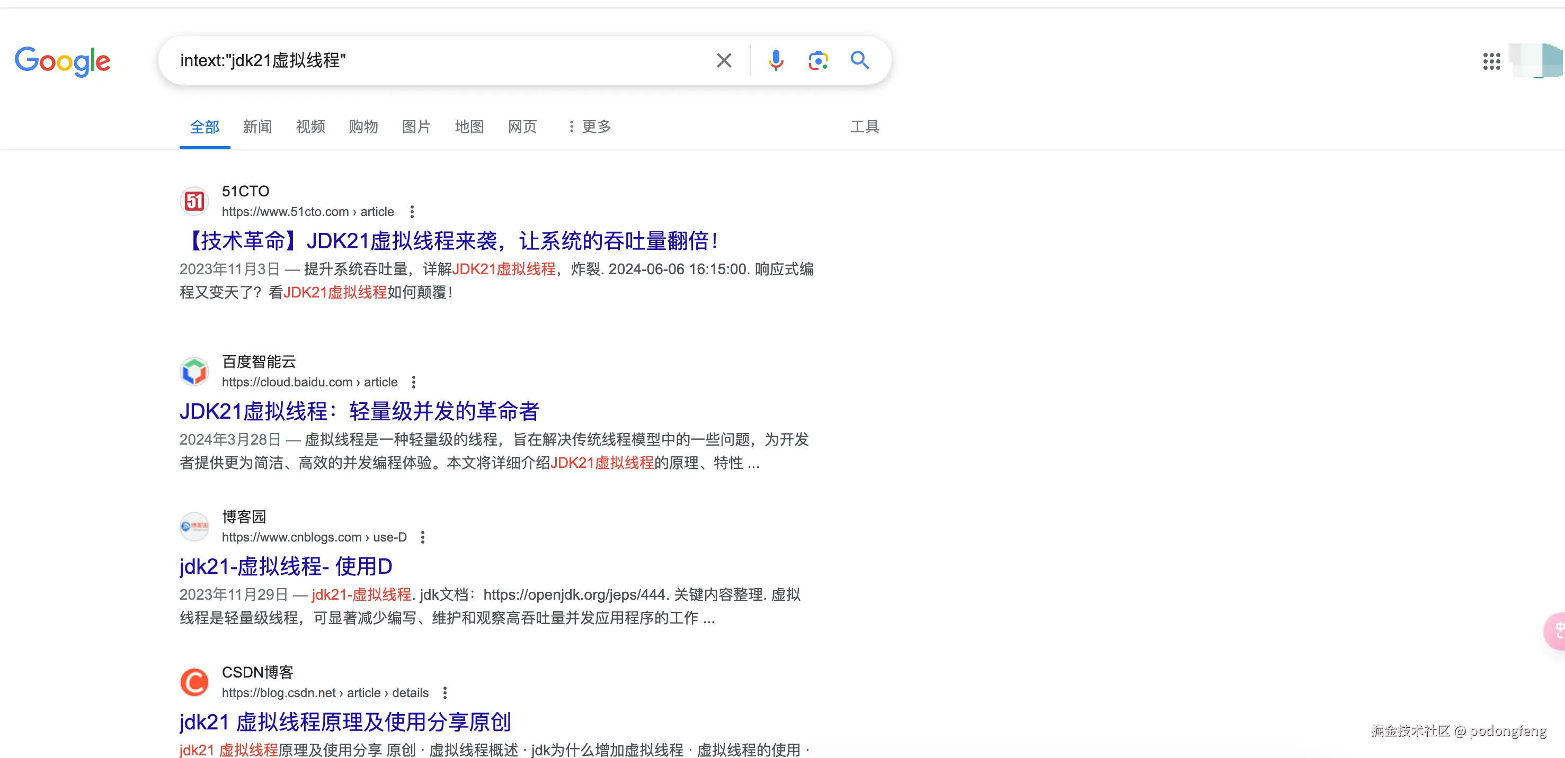Open jdk21-虚拟线程- 使用D result link
Screen dimensions: 1565x758
click(286, 566)
